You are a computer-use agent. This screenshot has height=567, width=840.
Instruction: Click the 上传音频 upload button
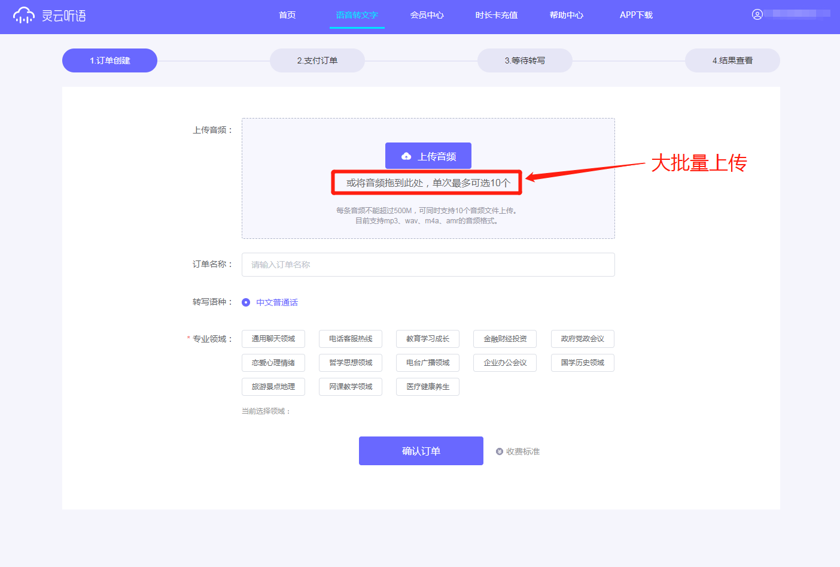click(x=428, y=156)
